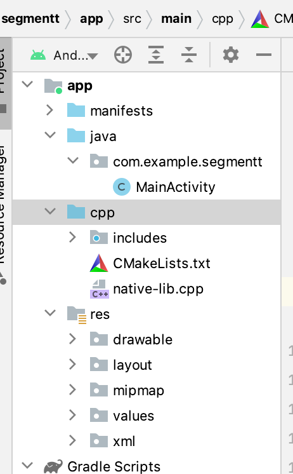Image resolution: width=293 pixels, height=474 pixels.
Task: Hide the Project tool window via dash icon
Action: coord(263,55)
